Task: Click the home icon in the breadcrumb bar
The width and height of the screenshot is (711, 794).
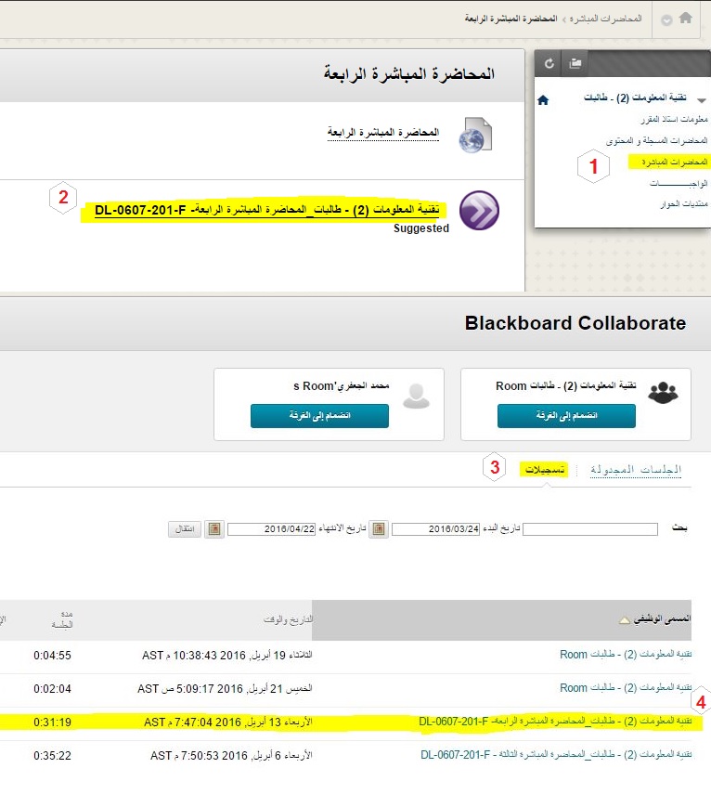Action: coord(686,18)
